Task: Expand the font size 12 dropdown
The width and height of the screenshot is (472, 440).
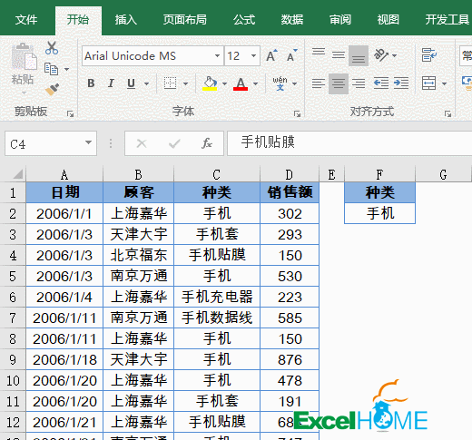Action: pyautogui.click(x=253, y=56)
